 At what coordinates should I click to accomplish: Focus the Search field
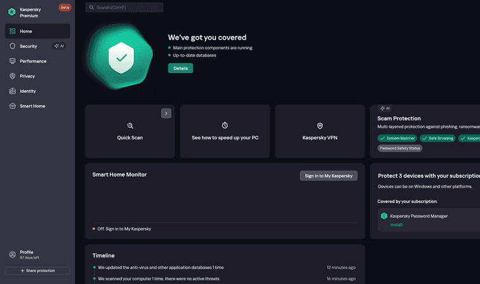point(124,8)
